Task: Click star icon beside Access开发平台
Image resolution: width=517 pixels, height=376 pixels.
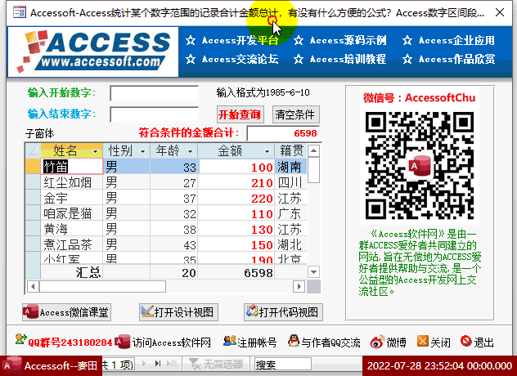Action: pyautogui.click(x=191, y=40)
